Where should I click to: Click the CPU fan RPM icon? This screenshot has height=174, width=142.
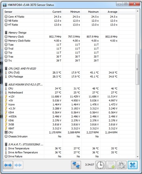[6, 132]
